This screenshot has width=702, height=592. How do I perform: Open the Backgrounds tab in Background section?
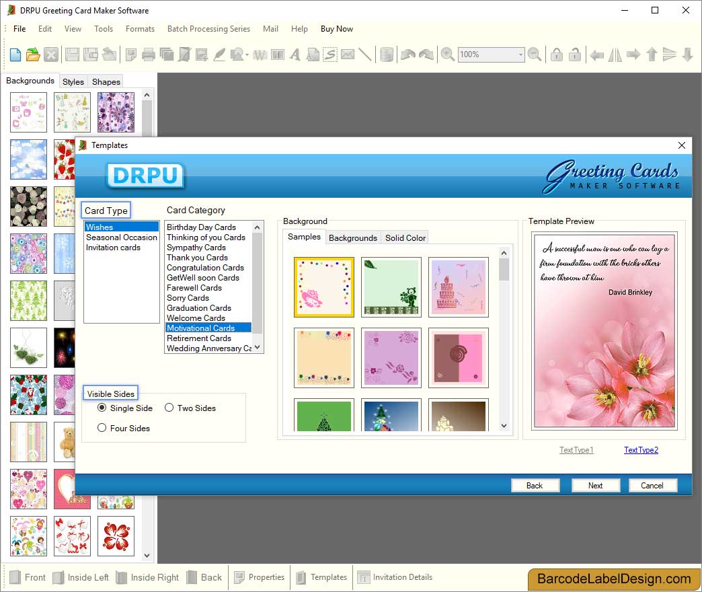point(353,237)
